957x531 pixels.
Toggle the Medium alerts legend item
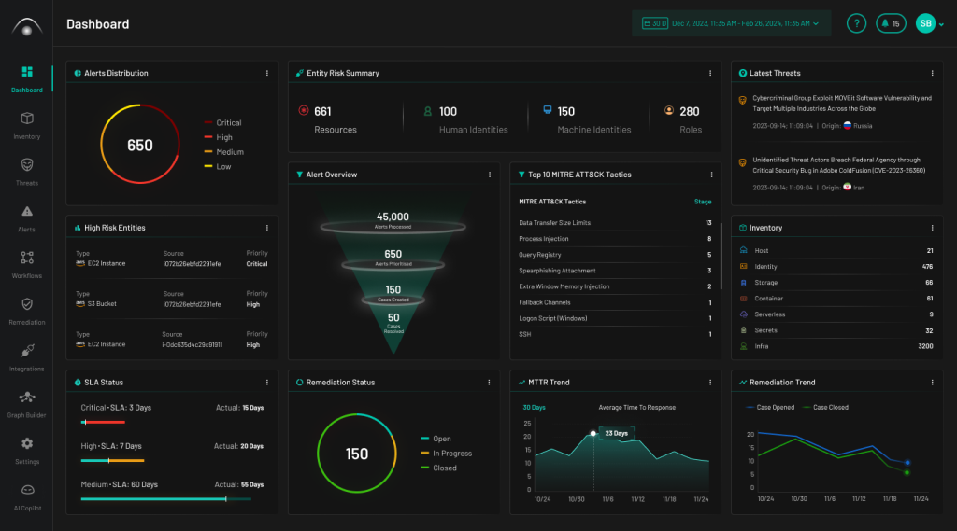(x=224, y=152)
